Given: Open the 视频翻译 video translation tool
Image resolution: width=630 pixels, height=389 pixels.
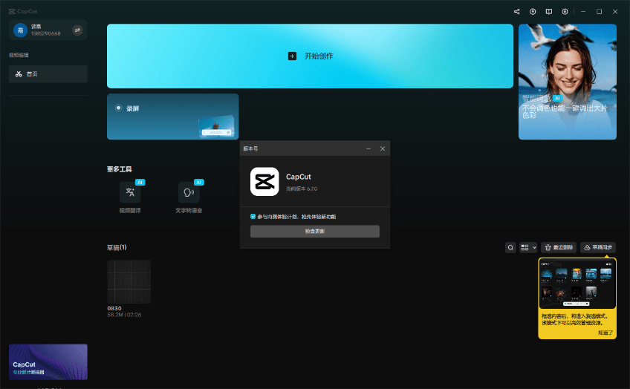Looking at the screenshot, I should 130,193.
